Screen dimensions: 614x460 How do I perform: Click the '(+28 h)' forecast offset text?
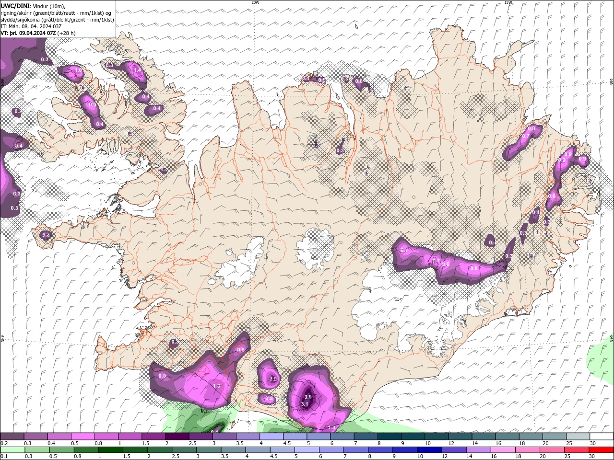click(x=66, y=33)
